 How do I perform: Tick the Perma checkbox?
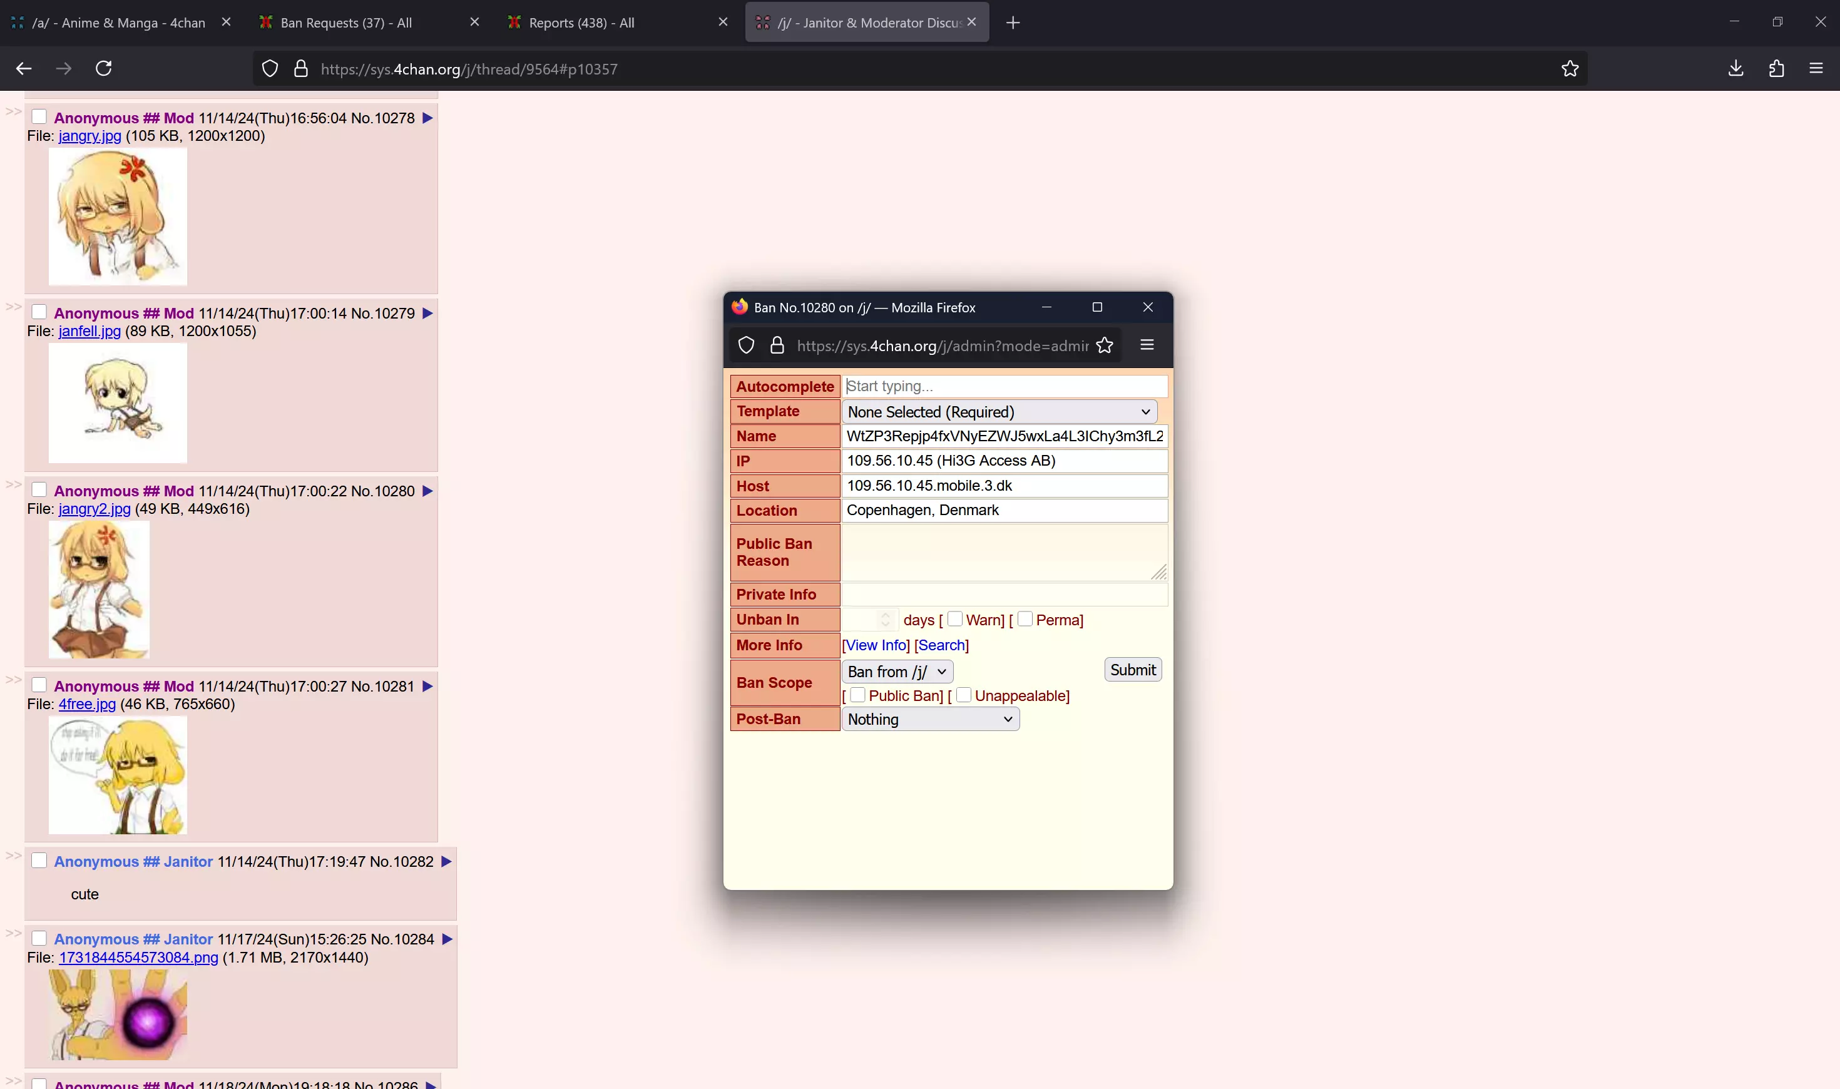(1025, 618)
